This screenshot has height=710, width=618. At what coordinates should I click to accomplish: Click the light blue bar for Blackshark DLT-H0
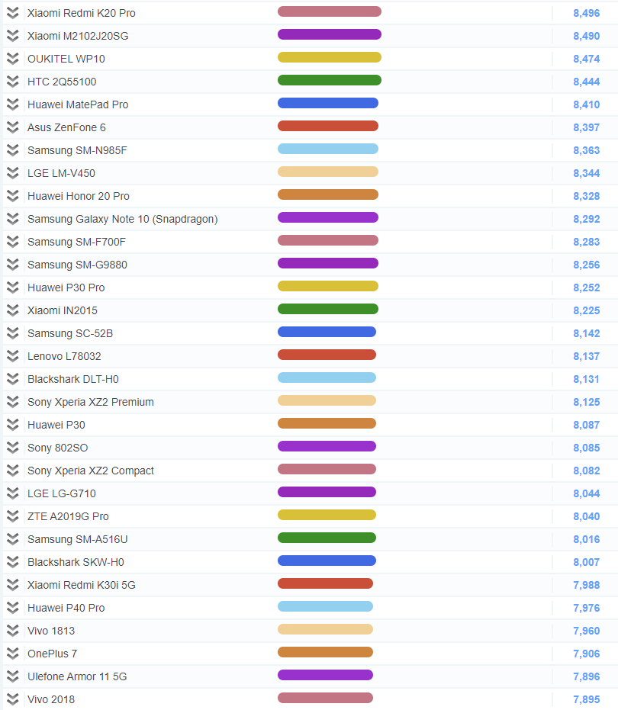[327, 377]
